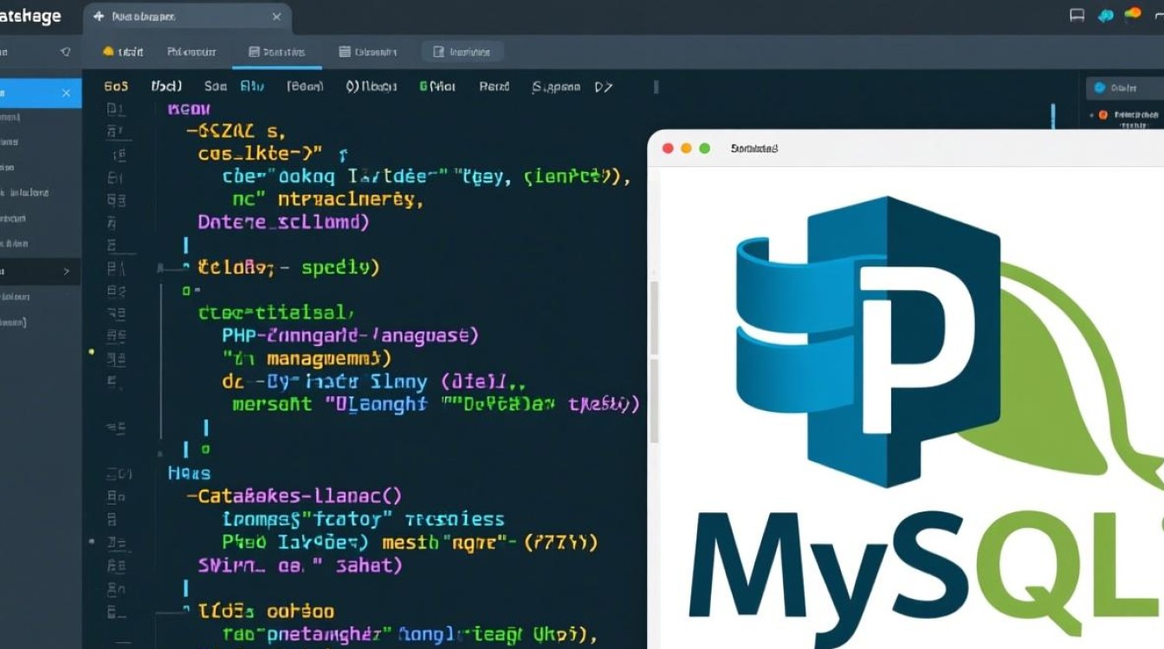Viewport: 1164px width, 649px height.
Task: Click the plus icon on the top tab
Action: pos(98,16)
